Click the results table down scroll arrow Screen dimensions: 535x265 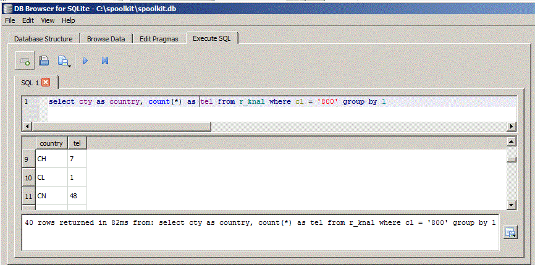pos(511,204)
